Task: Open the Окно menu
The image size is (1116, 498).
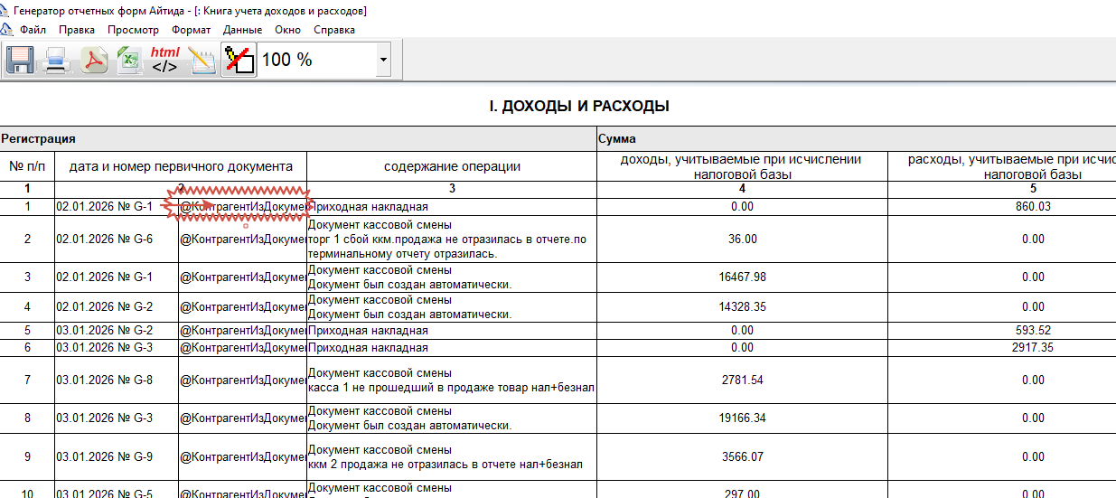Action: click(287, 30)
